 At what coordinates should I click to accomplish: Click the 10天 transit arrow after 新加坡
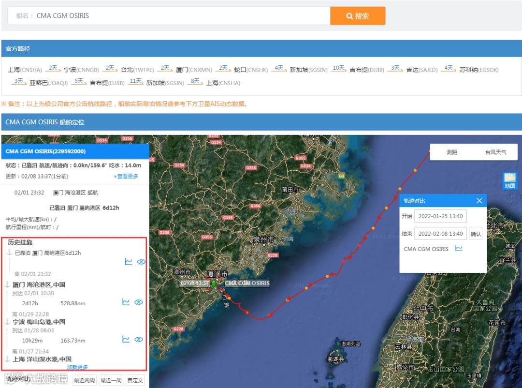click(339, 68)
